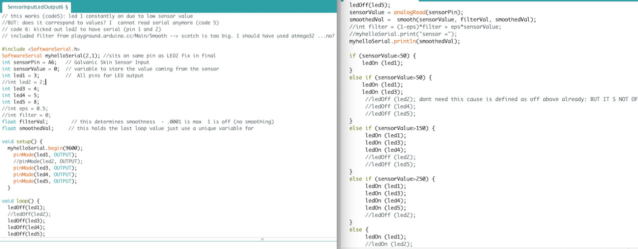
Task: Click the 'ledOff(led4);' line in loop
Action: (x=26, y=227)
